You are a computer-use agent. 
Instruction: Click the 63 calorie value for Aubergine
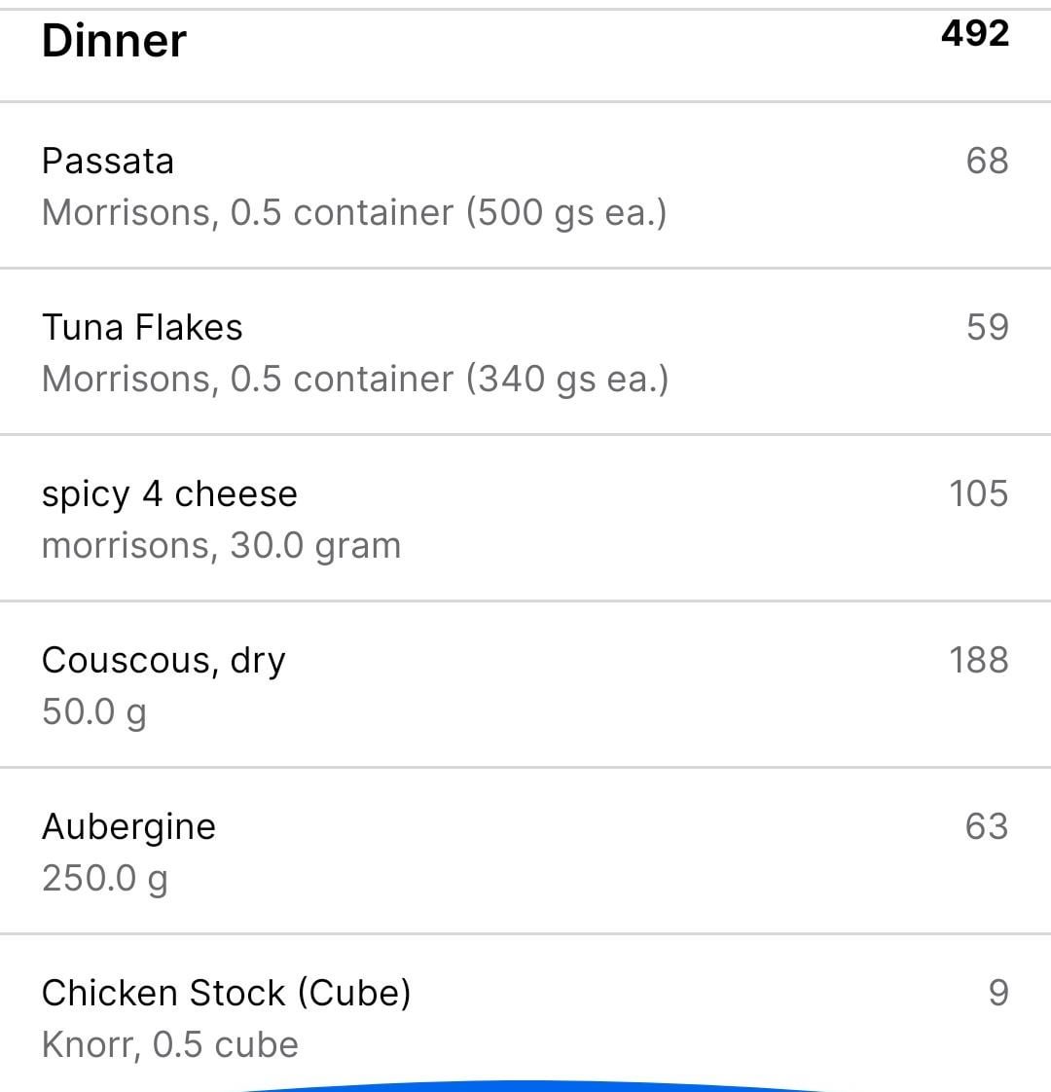point(987,826)
